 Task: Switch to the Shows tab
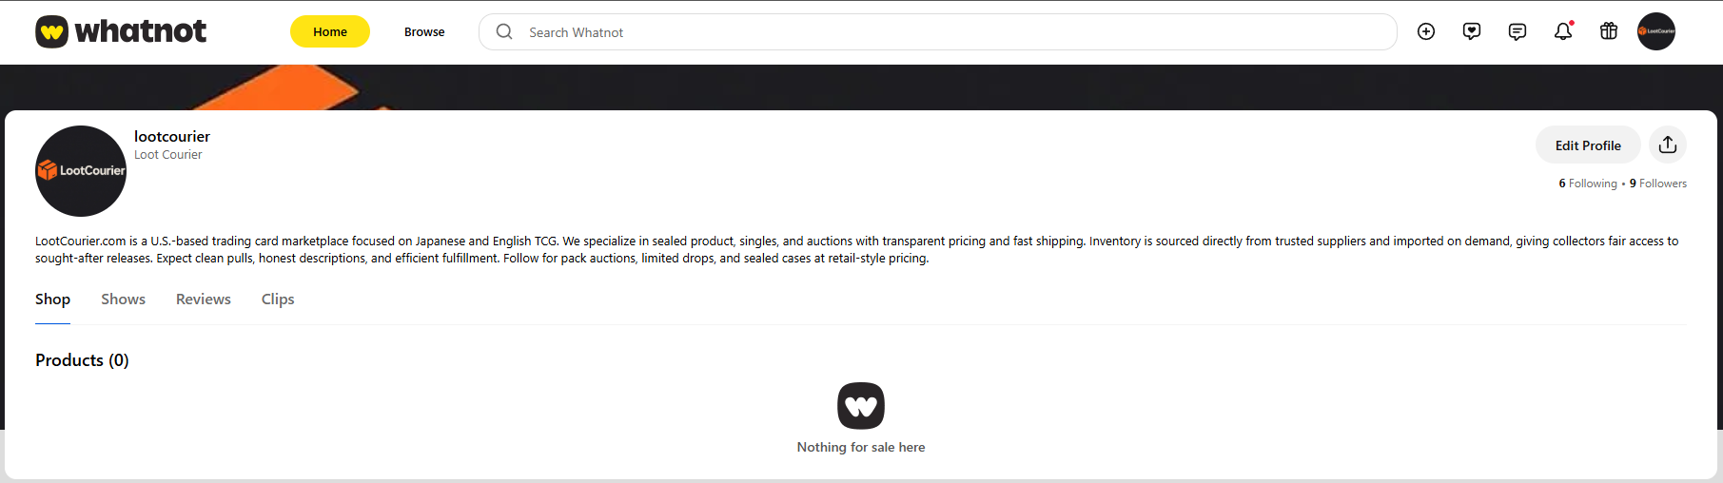point(124,299)
